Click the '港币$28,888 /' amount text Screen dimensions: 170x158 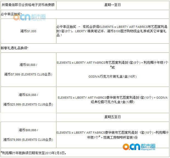click(x=28, y=95)
